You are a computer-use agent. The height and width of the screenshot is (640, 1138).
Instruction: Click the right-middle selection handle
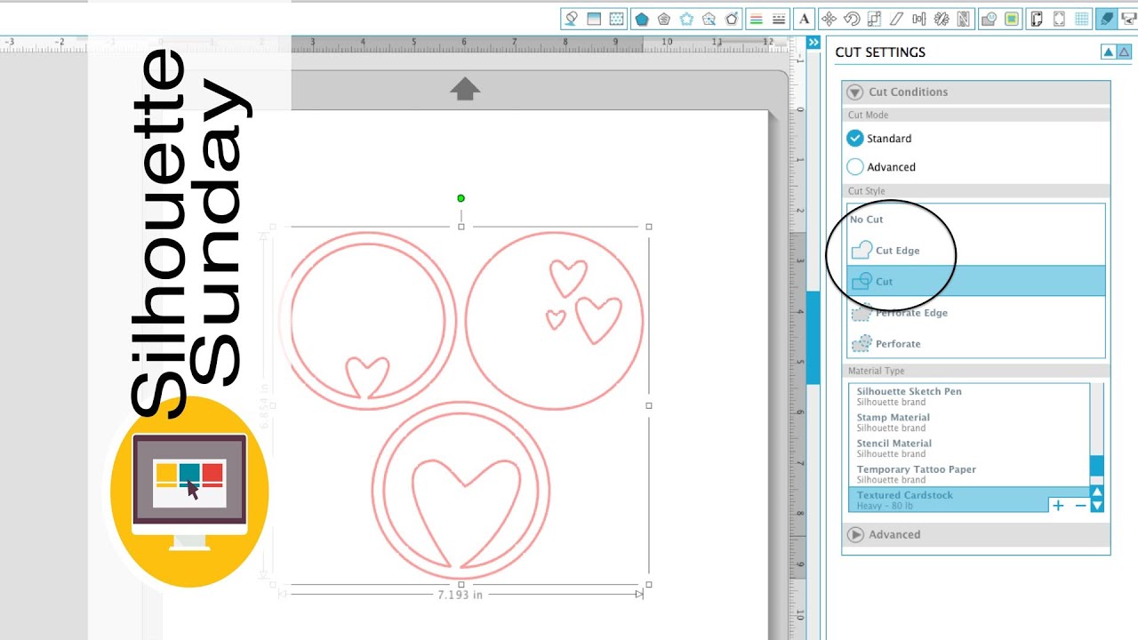(x=649, y=405)
